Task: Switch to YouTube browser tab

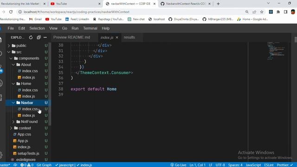Action: click(x=75, y=4)
